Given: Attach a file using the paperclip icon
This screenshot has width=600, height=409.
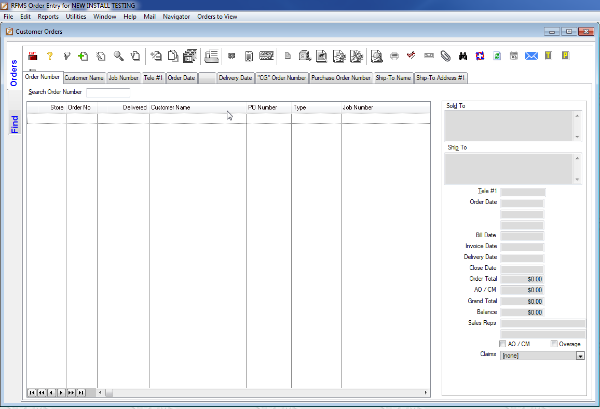Looking at the screenshot, I should click(445, 56).
